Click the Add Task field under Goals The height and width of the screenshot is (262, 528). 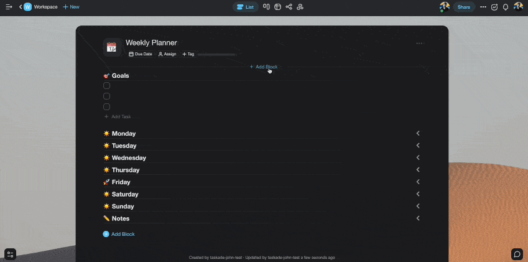point(121,117)
